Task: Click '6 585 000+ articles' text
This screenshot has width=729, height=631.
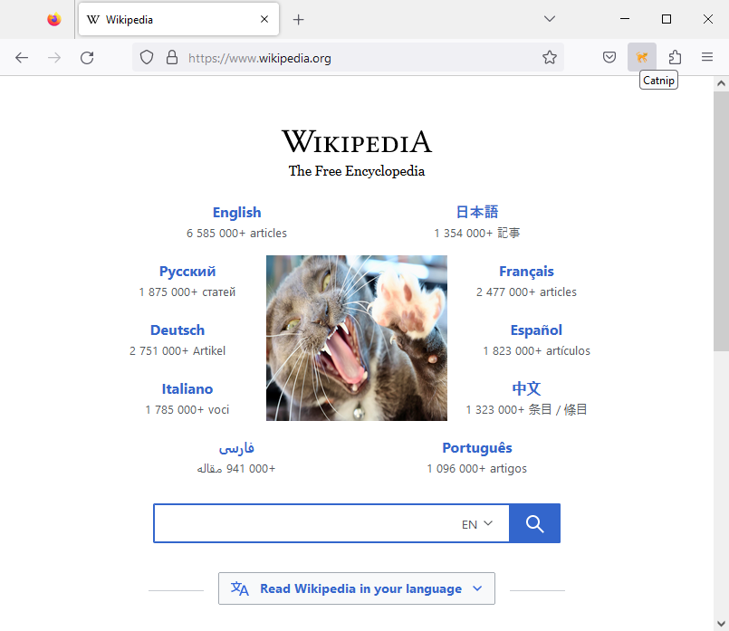Action: click(236, 234)
